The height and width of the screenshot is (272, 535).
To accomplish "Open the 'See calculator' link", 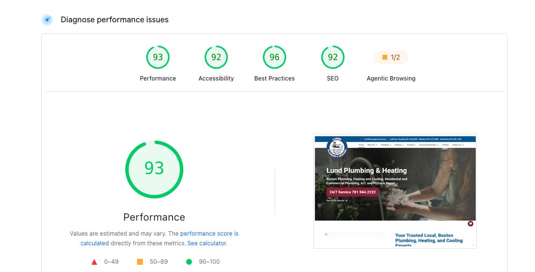I will pyautogui.click(x=207, y=243).
